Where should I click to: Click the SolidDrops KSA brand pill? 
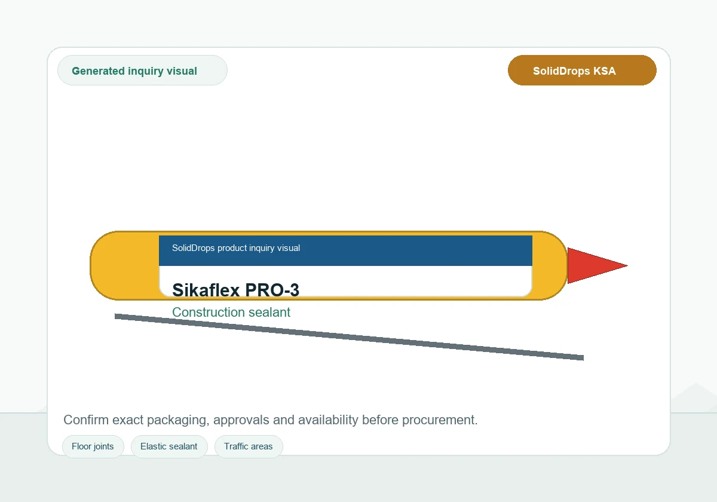(x=582, y=71)
